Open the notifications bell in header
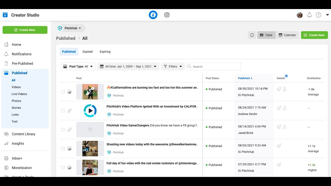Image resolution: width=331 pixels, height=186 pixels. pyautogui.click(x=309, y=15)
